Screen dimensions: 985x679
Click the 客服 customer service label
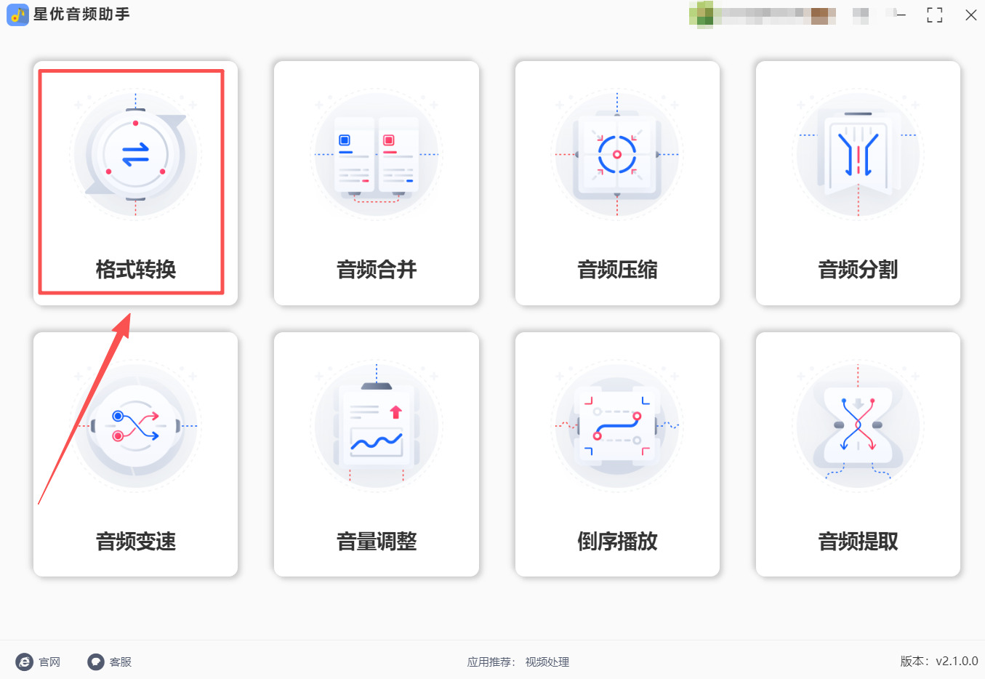pos(121,662)
